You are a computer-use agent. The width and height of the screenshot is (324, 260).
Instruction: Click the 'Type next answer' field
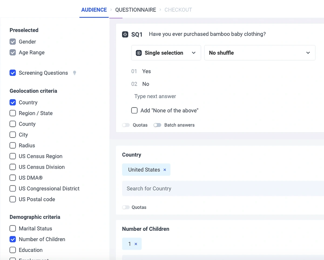[x=155, y=96]
